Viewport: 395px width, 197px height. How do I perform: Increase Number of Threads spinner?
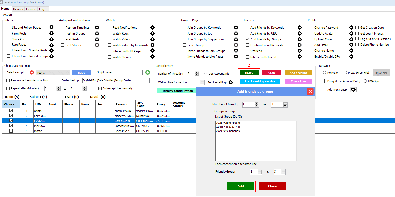(x=197, y=73)
